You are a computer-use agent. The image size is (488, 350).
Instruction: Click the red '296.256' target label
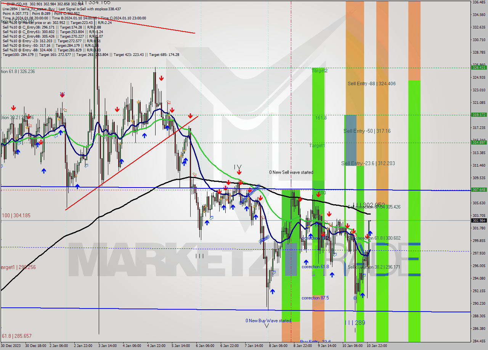point(18,267)
